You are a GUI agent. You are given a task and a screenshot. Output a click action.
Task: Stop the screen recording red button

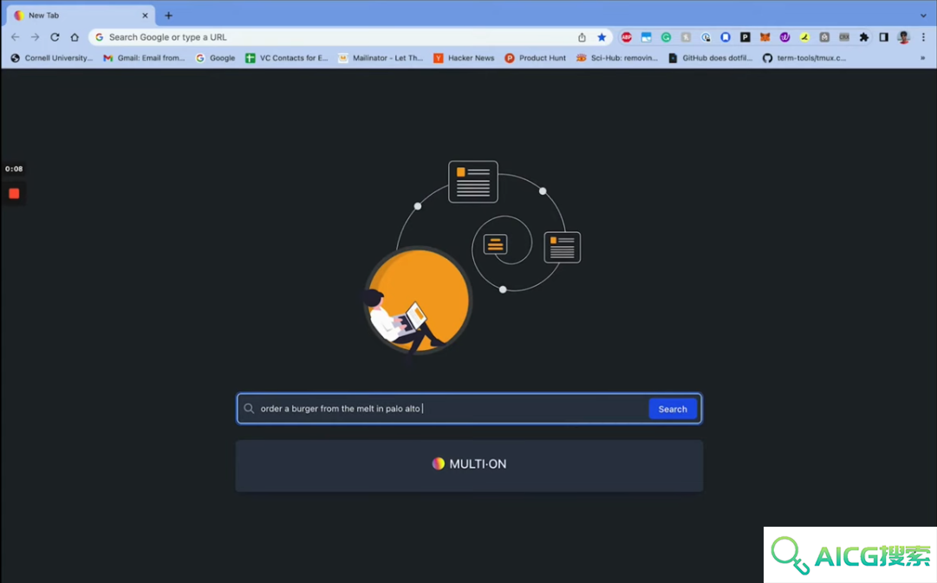tap(14, 193)
